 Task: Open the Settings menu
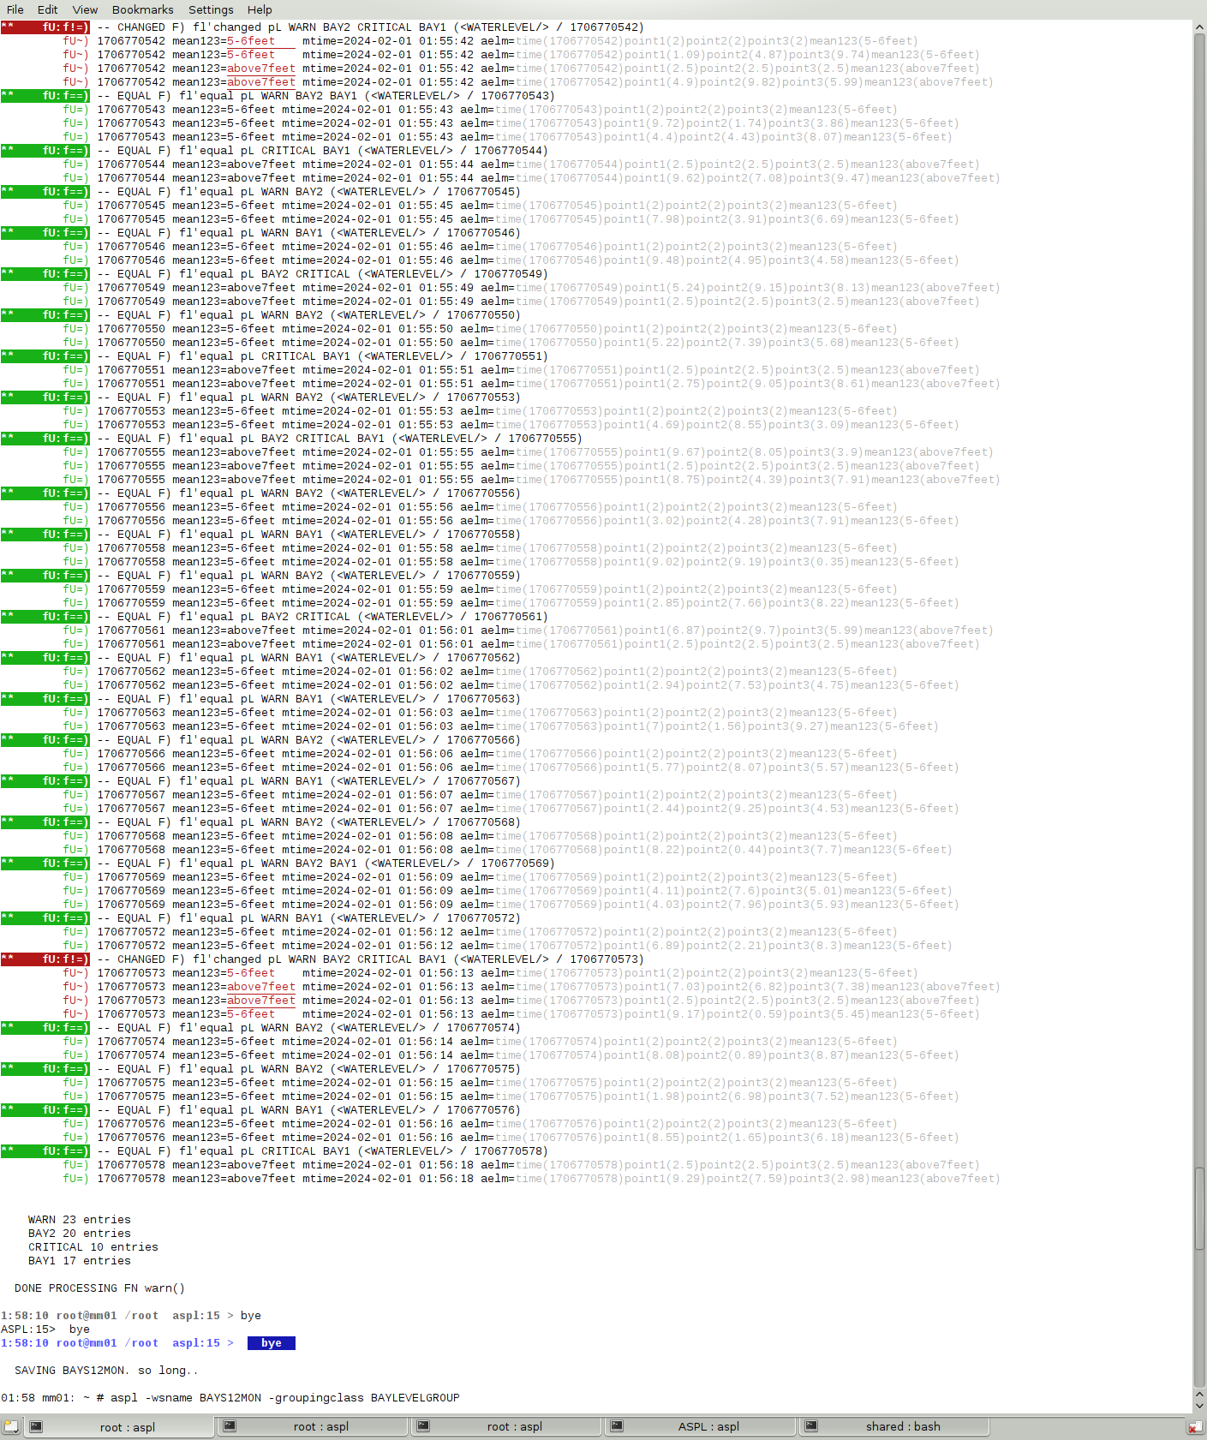click(x=211, y=9)
